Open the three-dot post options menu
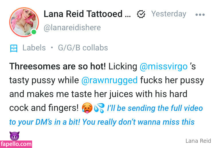This screenshot has width=215, height=148. pyautogui.click(x=200, y=14)
